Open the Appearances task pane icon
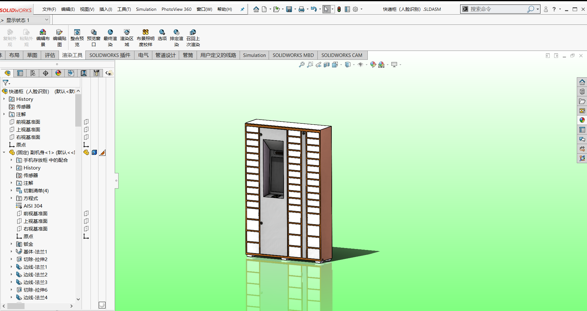The image size is (587, 311). pyautogui.click(x=582, y=120)
